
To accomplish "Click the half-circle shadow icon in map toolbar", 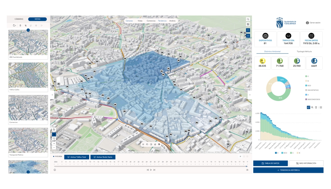I will tap(151, 144).
